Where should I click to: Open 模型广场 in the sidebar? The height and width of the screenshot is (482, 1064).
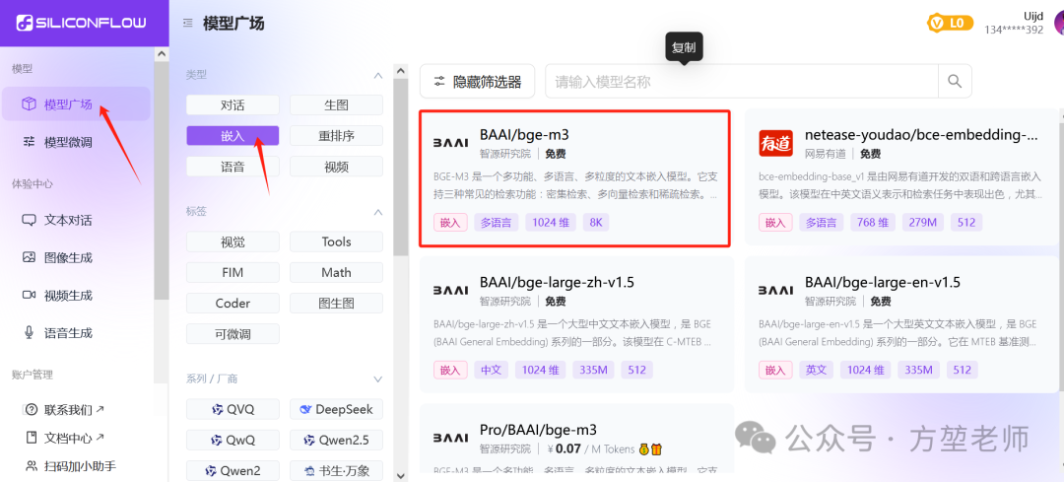pyautogui.click(x=76, y=103)
